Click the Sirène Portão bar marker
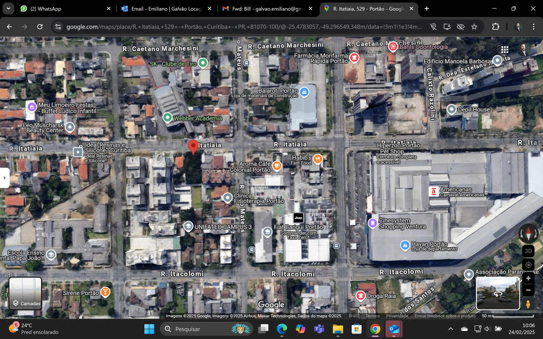Screen dimensions: 543x339 (105, 292)
